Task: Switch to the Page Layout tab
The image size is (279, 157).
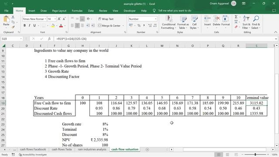Action: point(59,10)
